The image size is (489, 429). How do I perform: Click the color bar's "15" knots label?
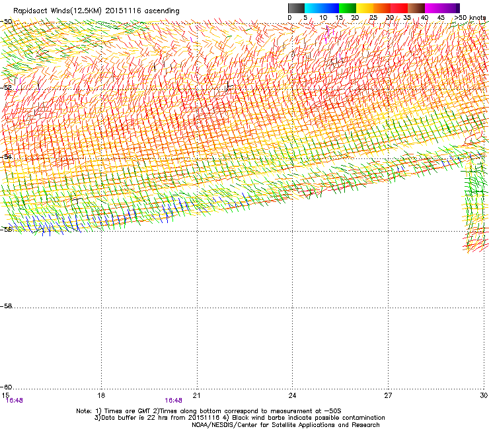339,18
